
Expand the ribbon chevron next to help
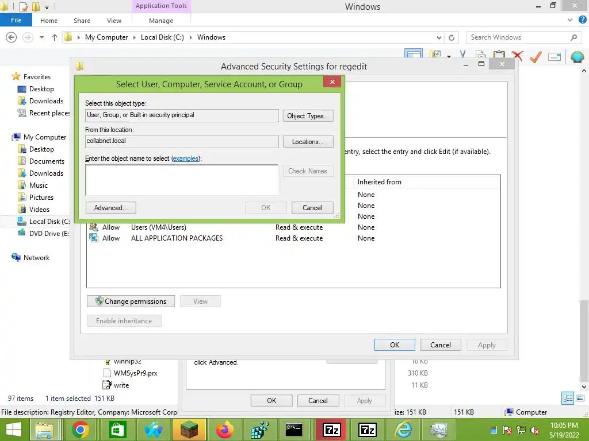[570, 20]
